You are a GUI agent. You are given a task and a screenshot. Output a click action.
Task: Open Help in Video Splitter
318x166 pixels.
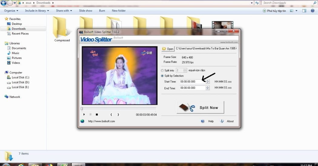[207, 121]
